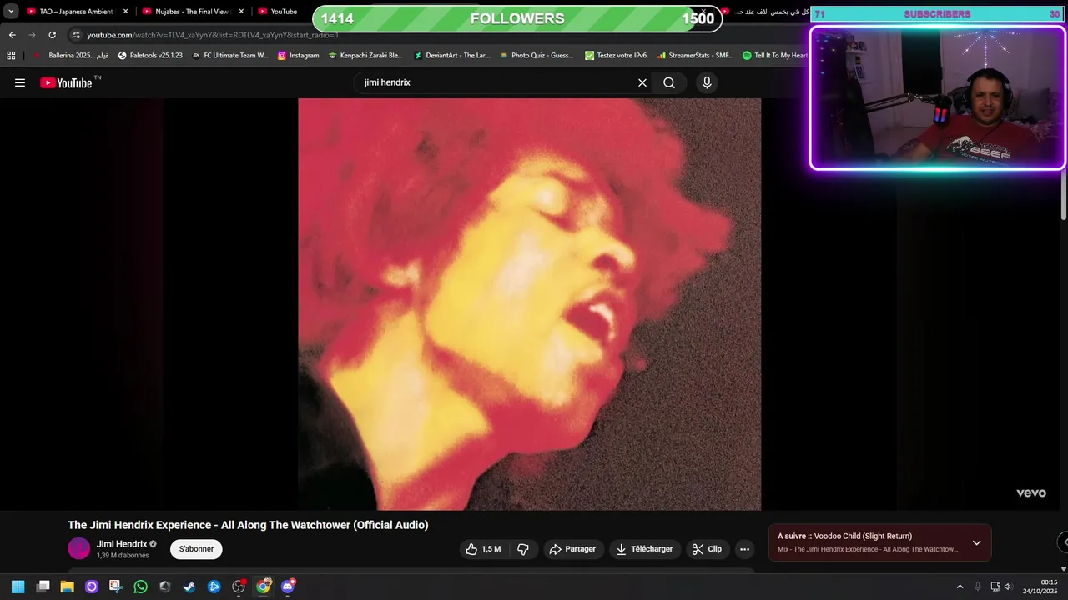
Task: Click the Chrome address bar URL
Action: pyautogui.click(x=213, y=35)
